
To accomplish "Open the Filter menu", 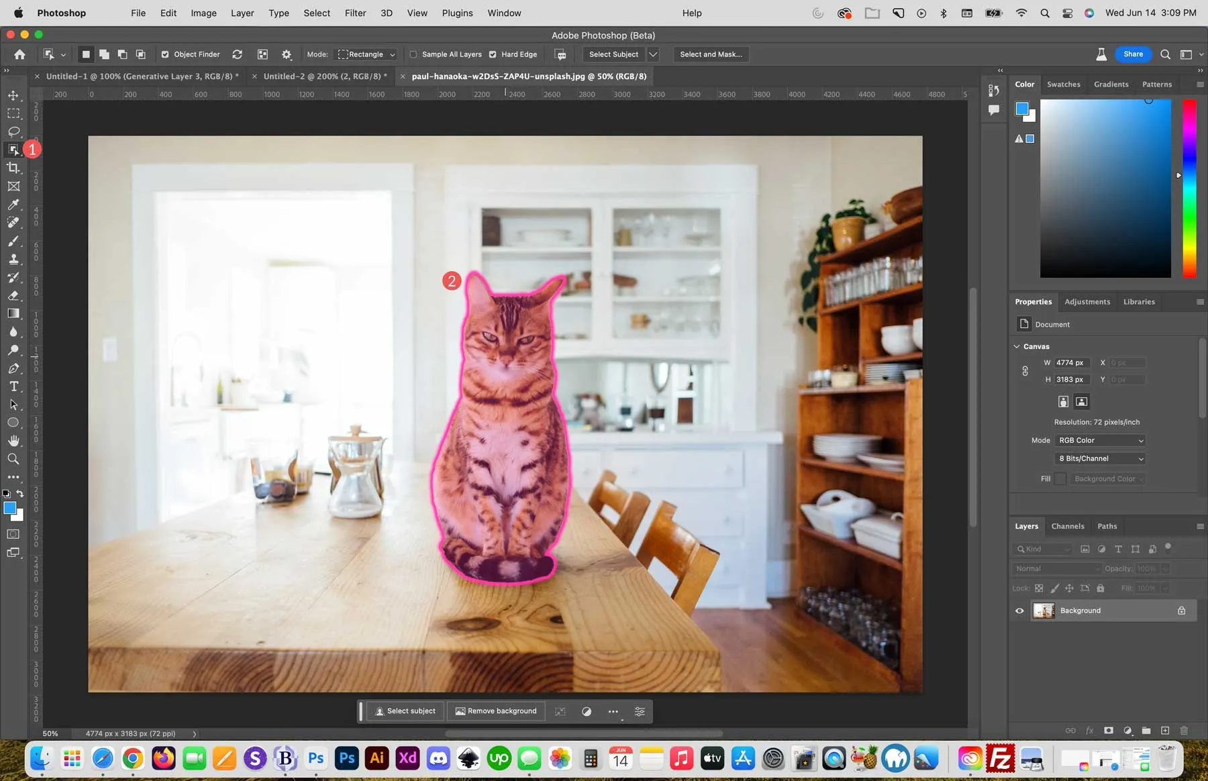I will [x=355, y=13].
